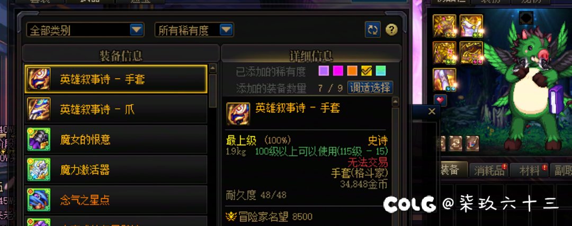
Task: Toggle the magenta rarity box
Action: coord(338,71)
